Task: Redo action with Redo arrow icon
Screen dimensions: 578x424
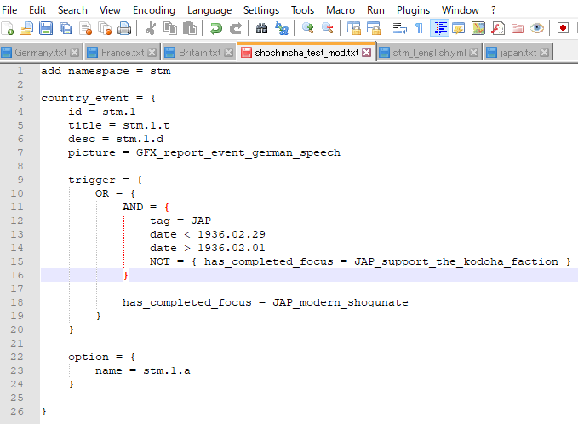Action: coord(236,28)
